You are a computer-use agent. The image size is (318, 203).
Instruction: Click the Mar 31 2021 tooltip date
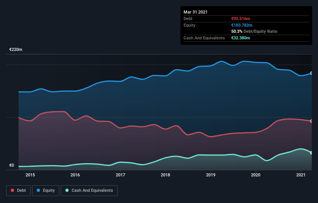[x=196, y=12]
